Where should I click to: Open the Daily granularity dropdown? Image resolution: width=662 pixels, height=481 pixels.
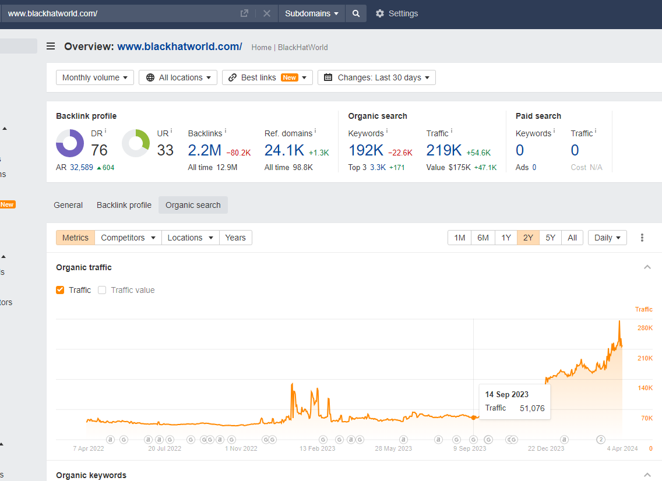pyautogui.click(x=607, y=238)
